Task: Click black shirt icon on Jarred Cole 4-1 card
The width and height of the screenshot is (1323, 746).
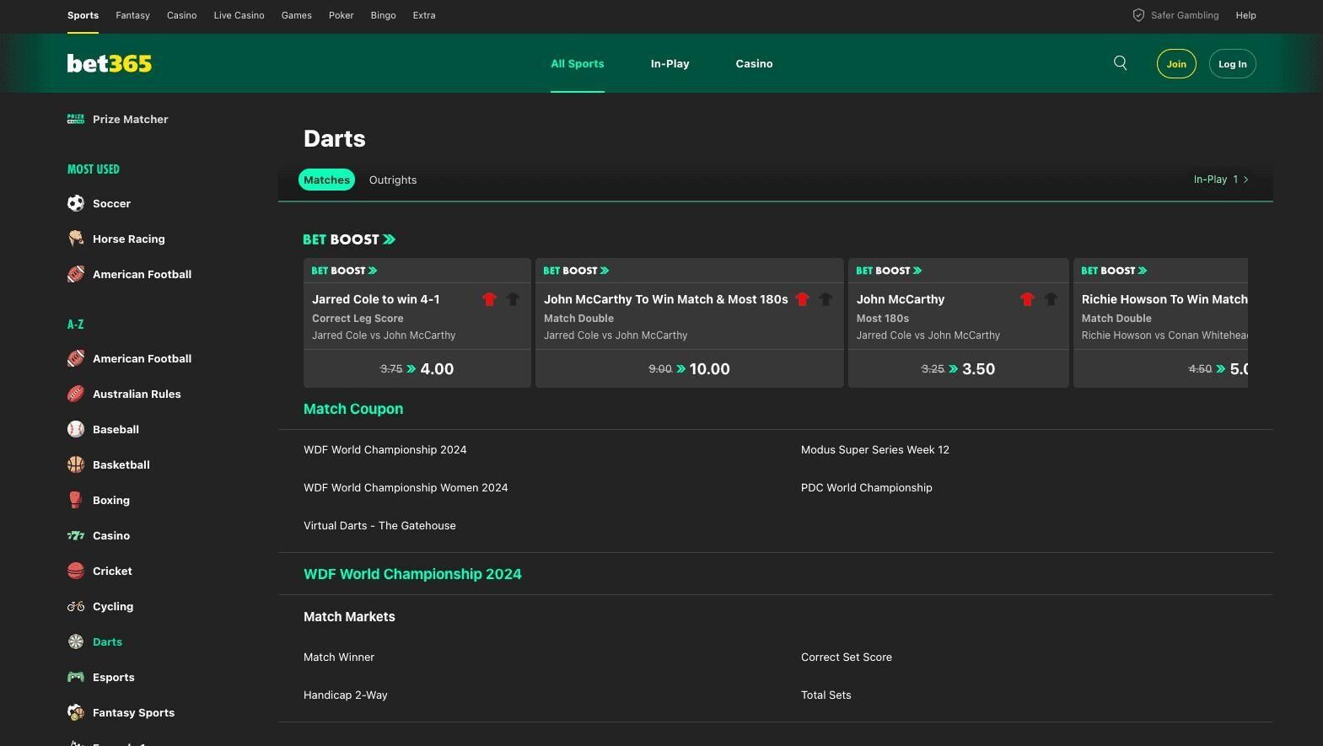Action: pos(513,299)
